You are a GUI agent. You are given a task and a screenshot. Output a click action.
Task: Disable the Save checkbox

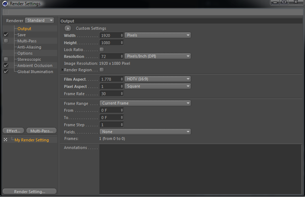click(x=6, y=35)
